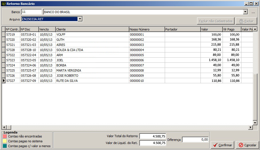
Task: Click the Confirmar button with checkmark
Action: tap(222, 145)
